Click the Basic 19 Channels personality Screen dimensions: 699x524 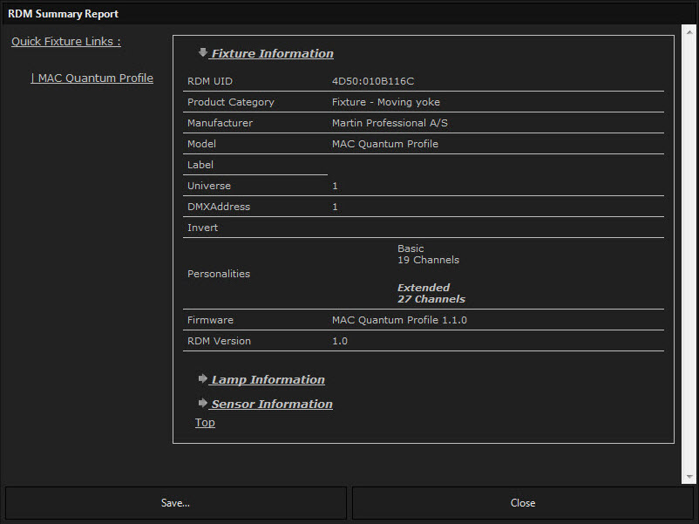[429, 255]
